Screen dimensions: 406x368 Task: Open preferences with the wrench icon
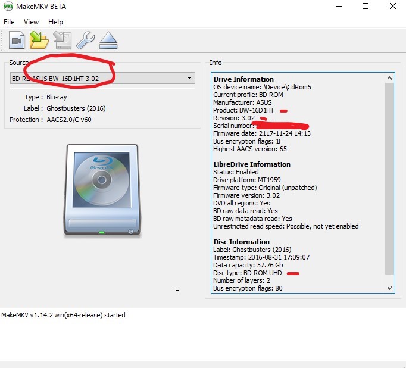86,40
